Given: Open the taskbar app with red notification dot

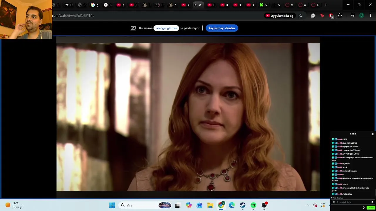Looking at the screenshot, I should coord(264,205).
